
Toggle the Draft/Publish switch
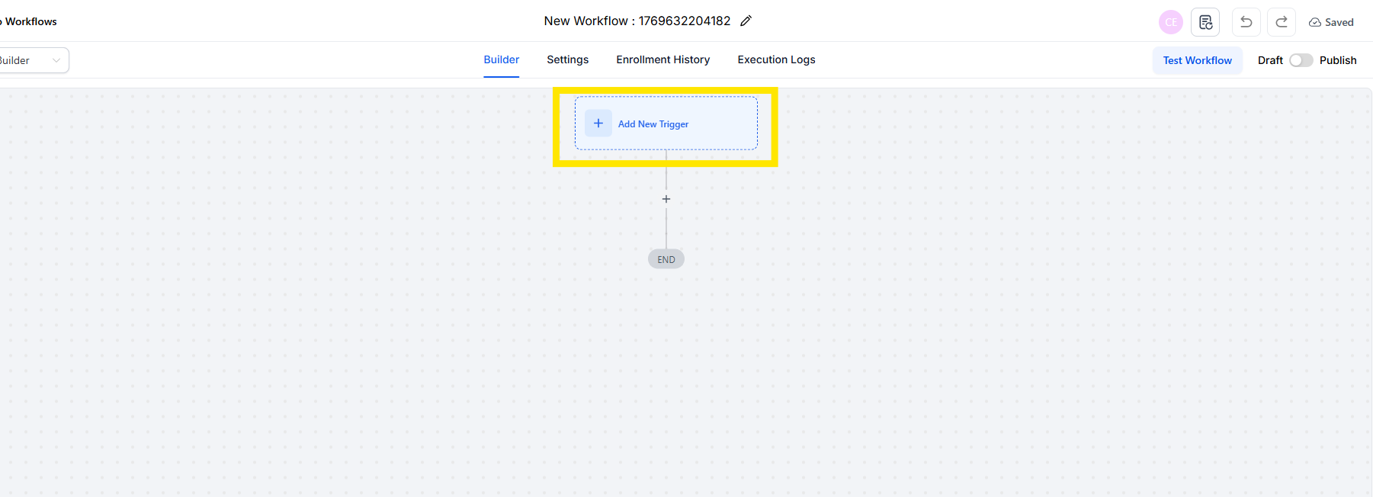[x=1301, y=60]
